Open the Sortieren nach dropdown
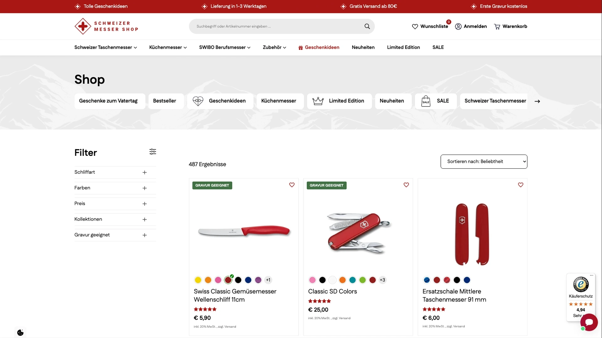 [483, 161]
